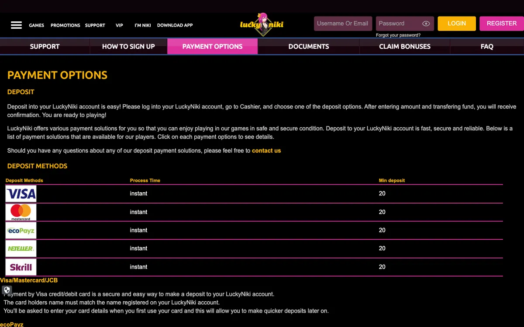Click the Deposit Methods column header
The width and height of the screenshot is (524, 327).
24,181
